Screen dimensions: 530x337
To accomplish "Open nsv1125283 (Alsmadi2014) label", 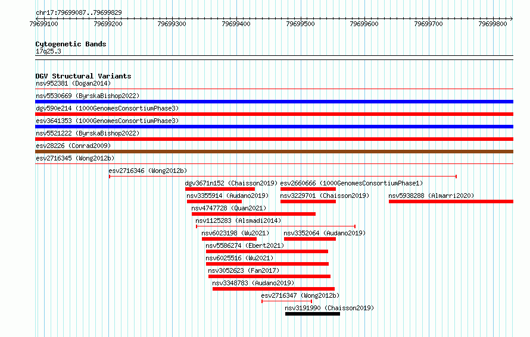I will click(238, 221).
